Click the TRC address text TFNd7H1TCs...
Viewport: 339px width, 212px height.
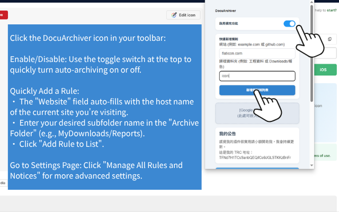[255, 157]
